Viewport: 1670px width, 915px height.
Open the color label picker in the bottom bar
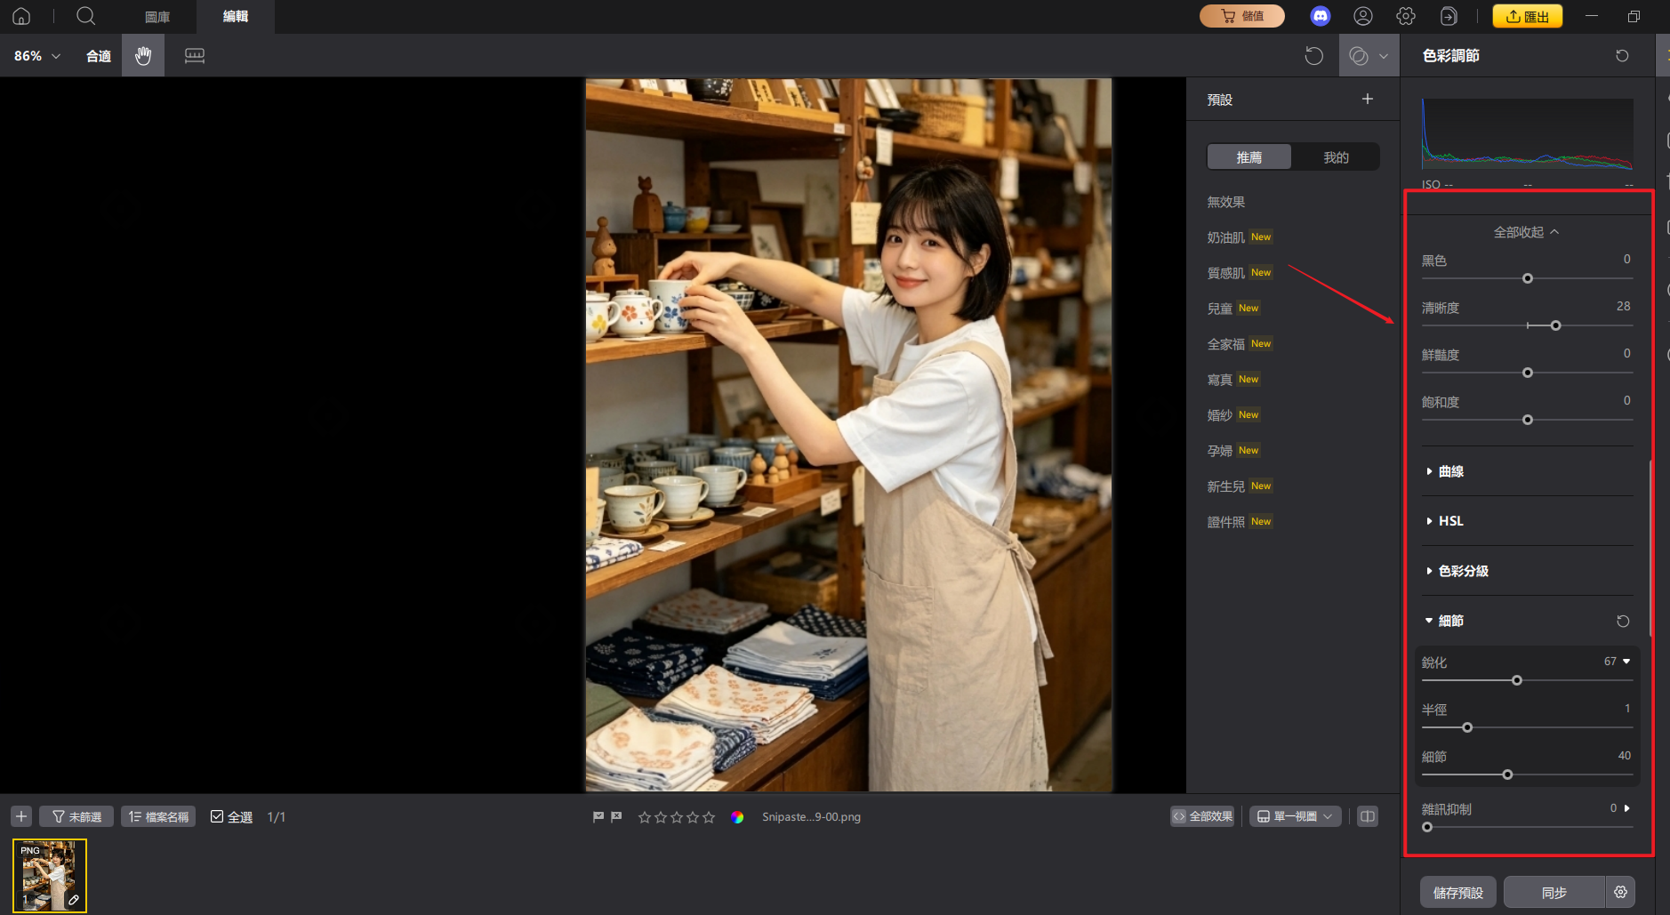tap(738, 816)
